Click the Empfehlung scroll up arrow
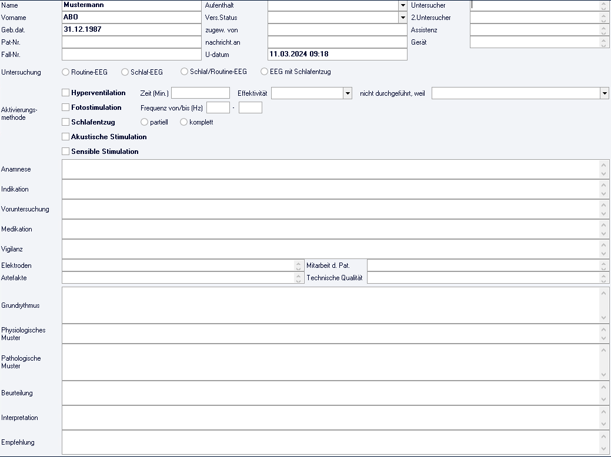This screenshot has width=611, height=457. [x=603, y=436]
